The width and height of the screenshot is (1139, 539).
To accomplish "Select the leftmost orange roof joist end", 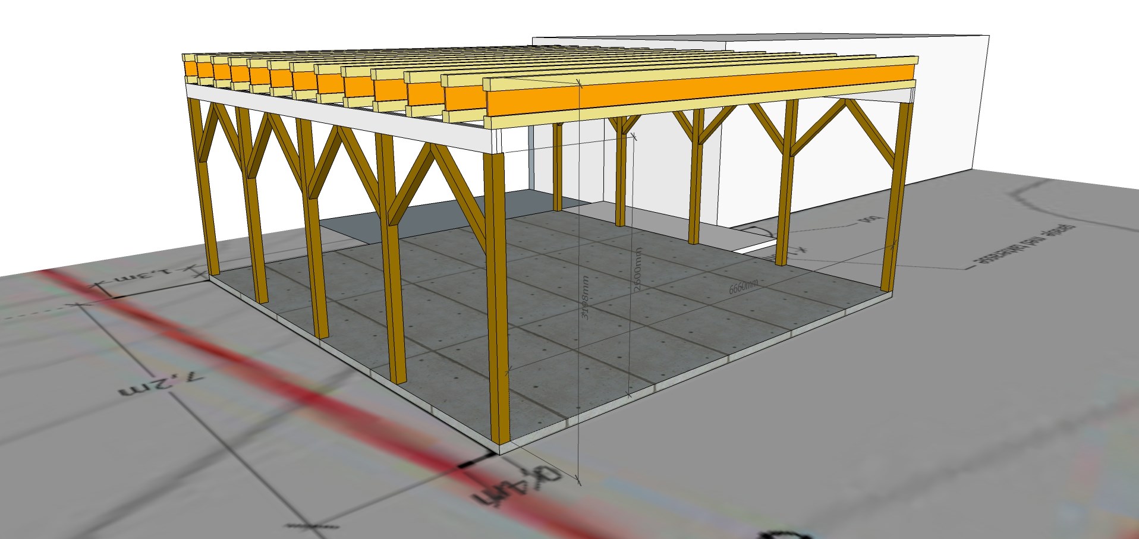I will [x=189, y=68].
